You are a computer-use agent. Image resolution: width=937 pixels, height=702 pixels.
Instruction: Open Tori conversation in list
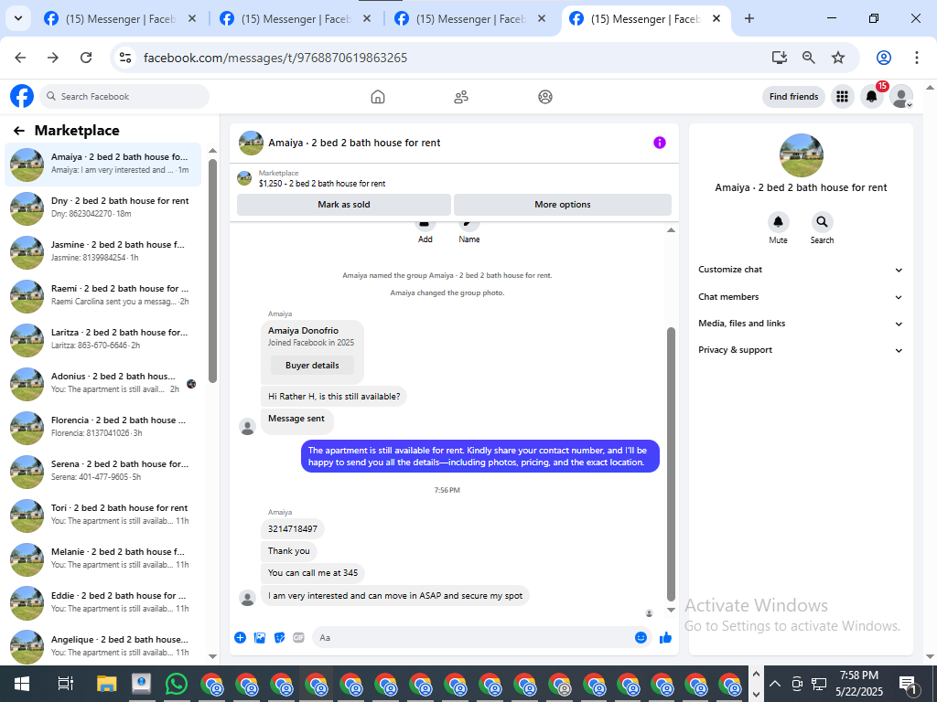[102, 515]
